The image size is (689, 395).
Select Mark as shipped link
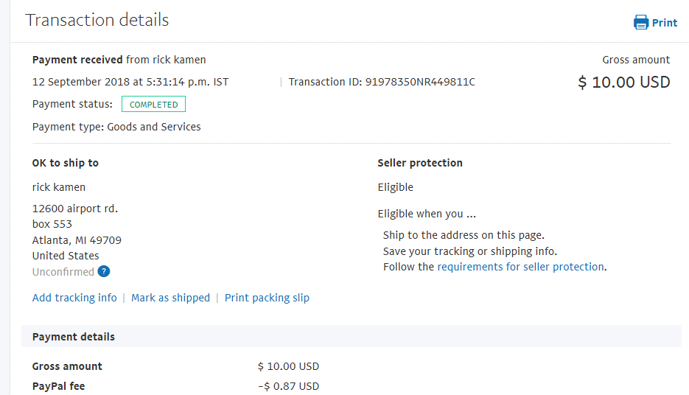[x=170, y=298]
